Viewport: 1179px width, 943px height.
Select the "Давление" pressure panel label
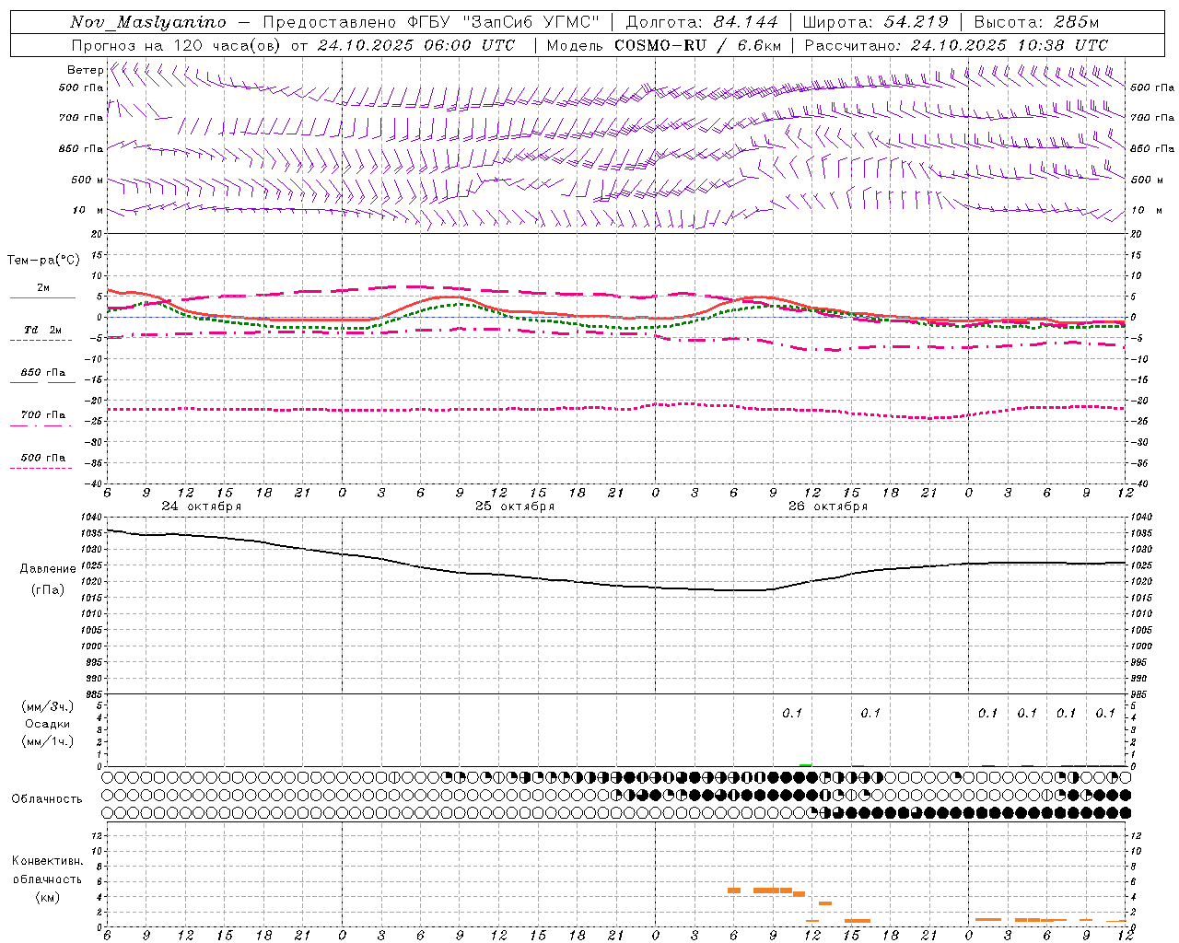(48, 568)
